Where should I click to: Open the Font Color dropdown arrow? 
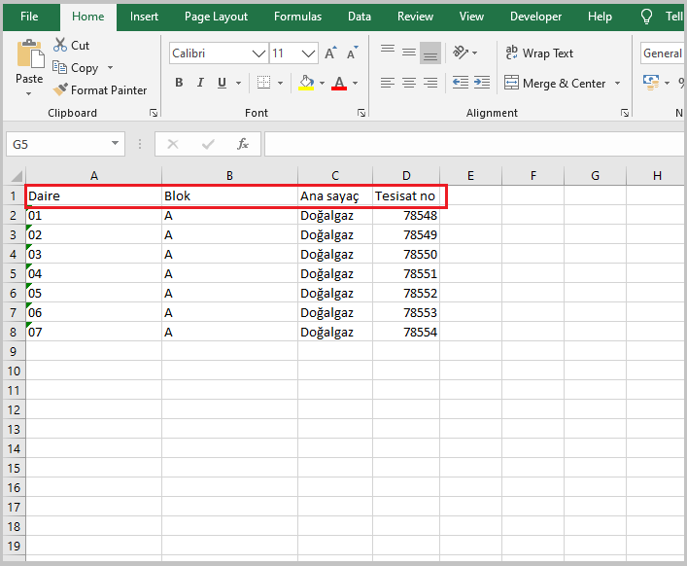coord(355,83)
